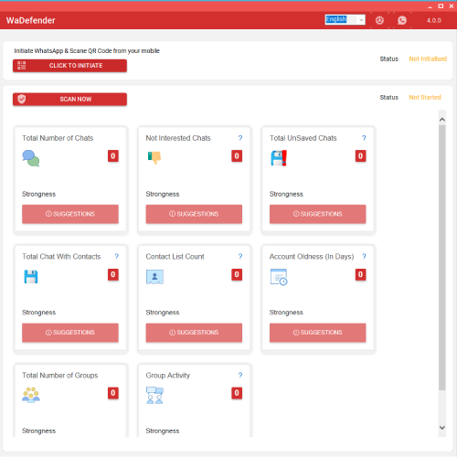457x457 pixels.
Task: Open Suggestions for Total Number of Chats
Action: (70, 214)
